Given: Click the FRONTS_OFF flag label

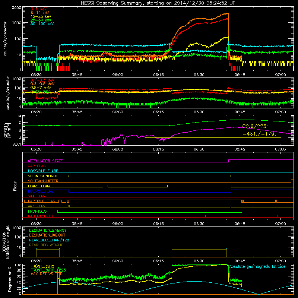Looking at the screenshot, I should pos(39,211).
